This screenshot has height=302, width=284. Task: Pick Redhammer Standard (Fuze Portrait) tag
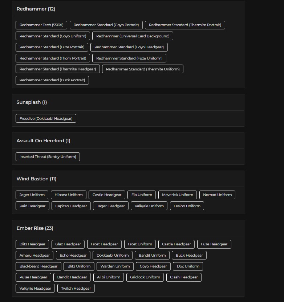point(52,47)
